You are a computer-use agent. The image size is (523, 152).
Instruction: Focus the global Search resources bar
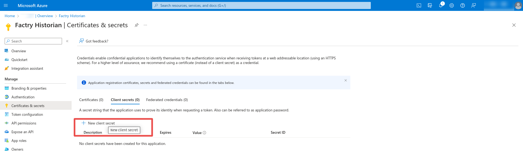tap(261, 5)
